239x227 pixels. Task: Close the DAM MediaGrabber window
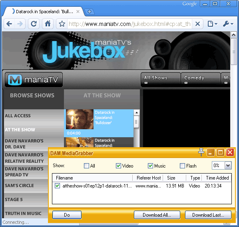[230, 152]
